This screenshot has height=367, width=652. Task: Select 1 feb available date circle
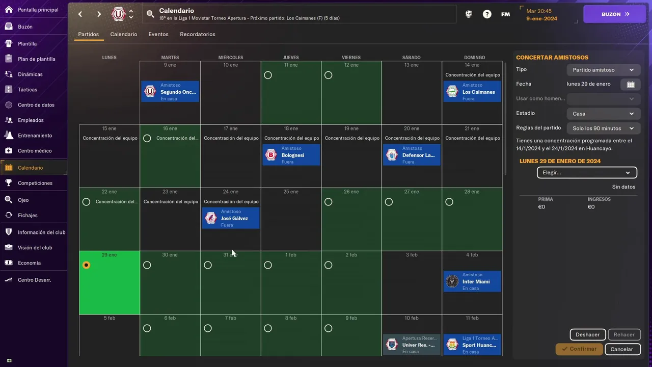[268, 265]
